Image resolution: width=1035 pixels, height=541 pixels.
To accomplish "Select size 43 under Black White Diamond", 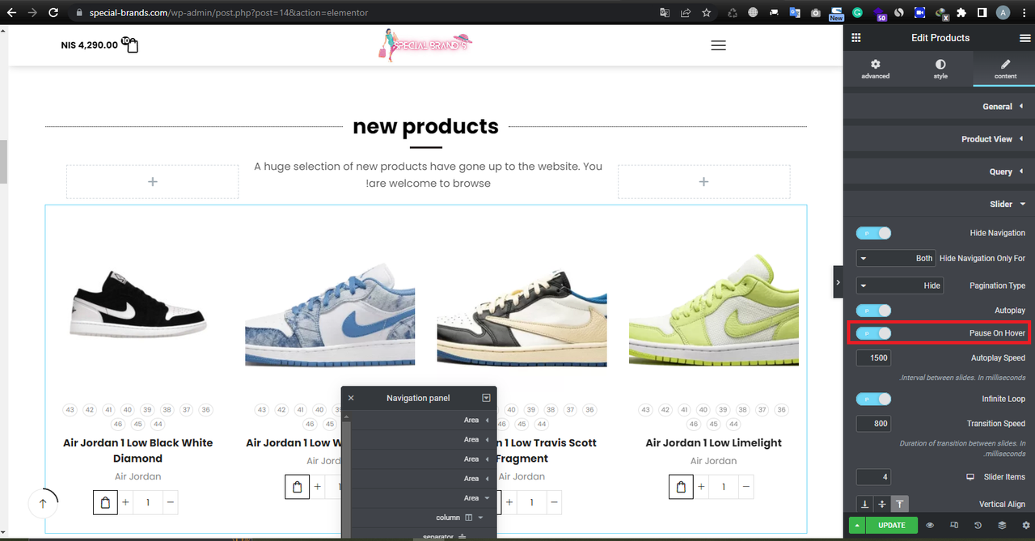I will [70, 410].
